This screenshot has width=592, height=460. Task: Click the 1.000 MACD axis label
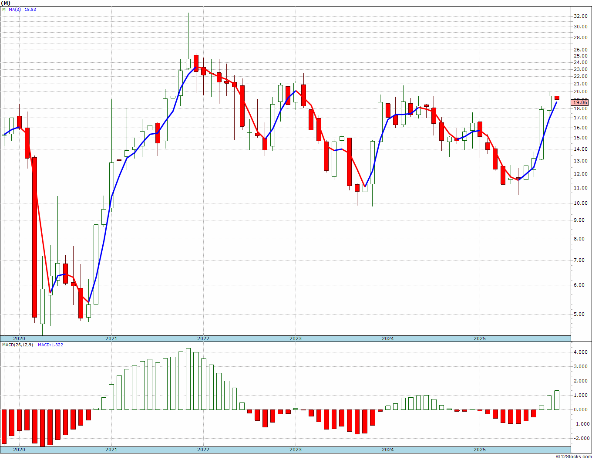pyautogui.click(x=580, y=395)
